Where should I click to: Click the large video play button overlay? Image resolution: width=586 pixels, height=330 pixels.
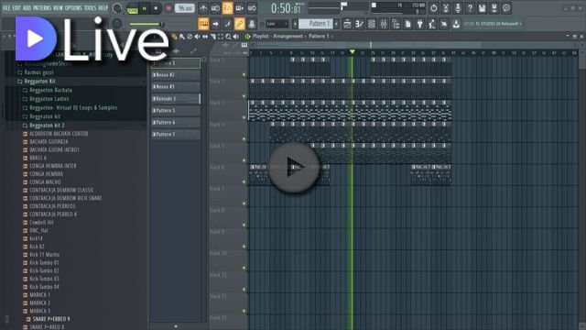coord(294,167)
